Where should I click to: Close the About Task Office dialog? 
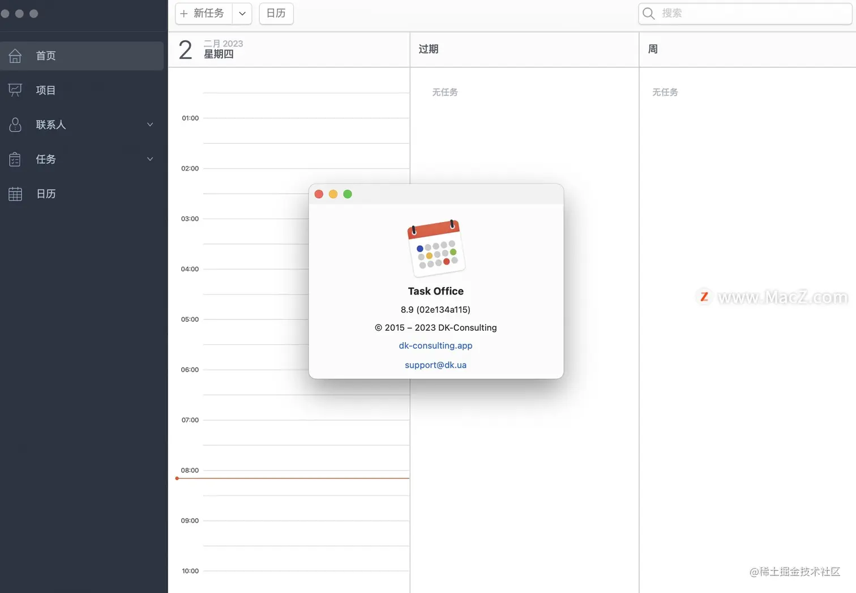coord(319,194)
